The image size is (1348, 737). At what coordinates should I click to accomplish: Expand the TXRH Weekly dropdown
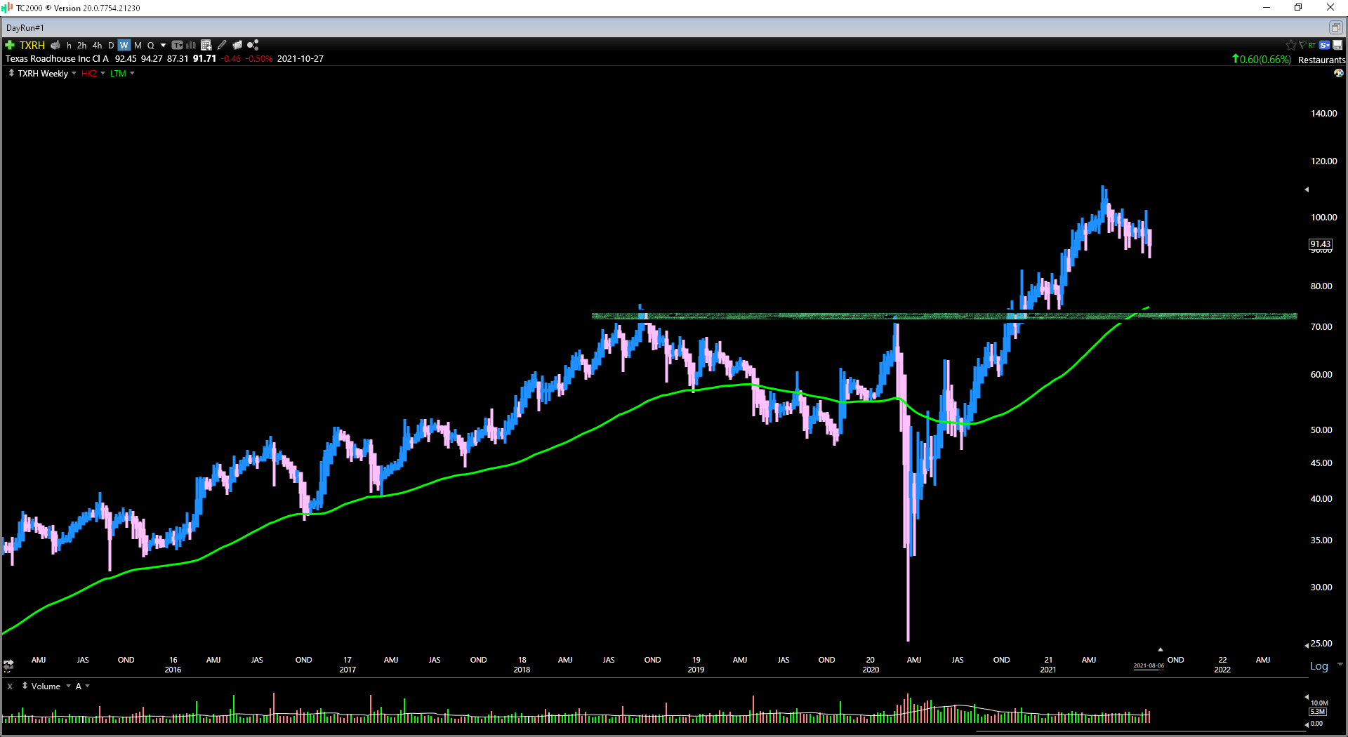[74, 73]
